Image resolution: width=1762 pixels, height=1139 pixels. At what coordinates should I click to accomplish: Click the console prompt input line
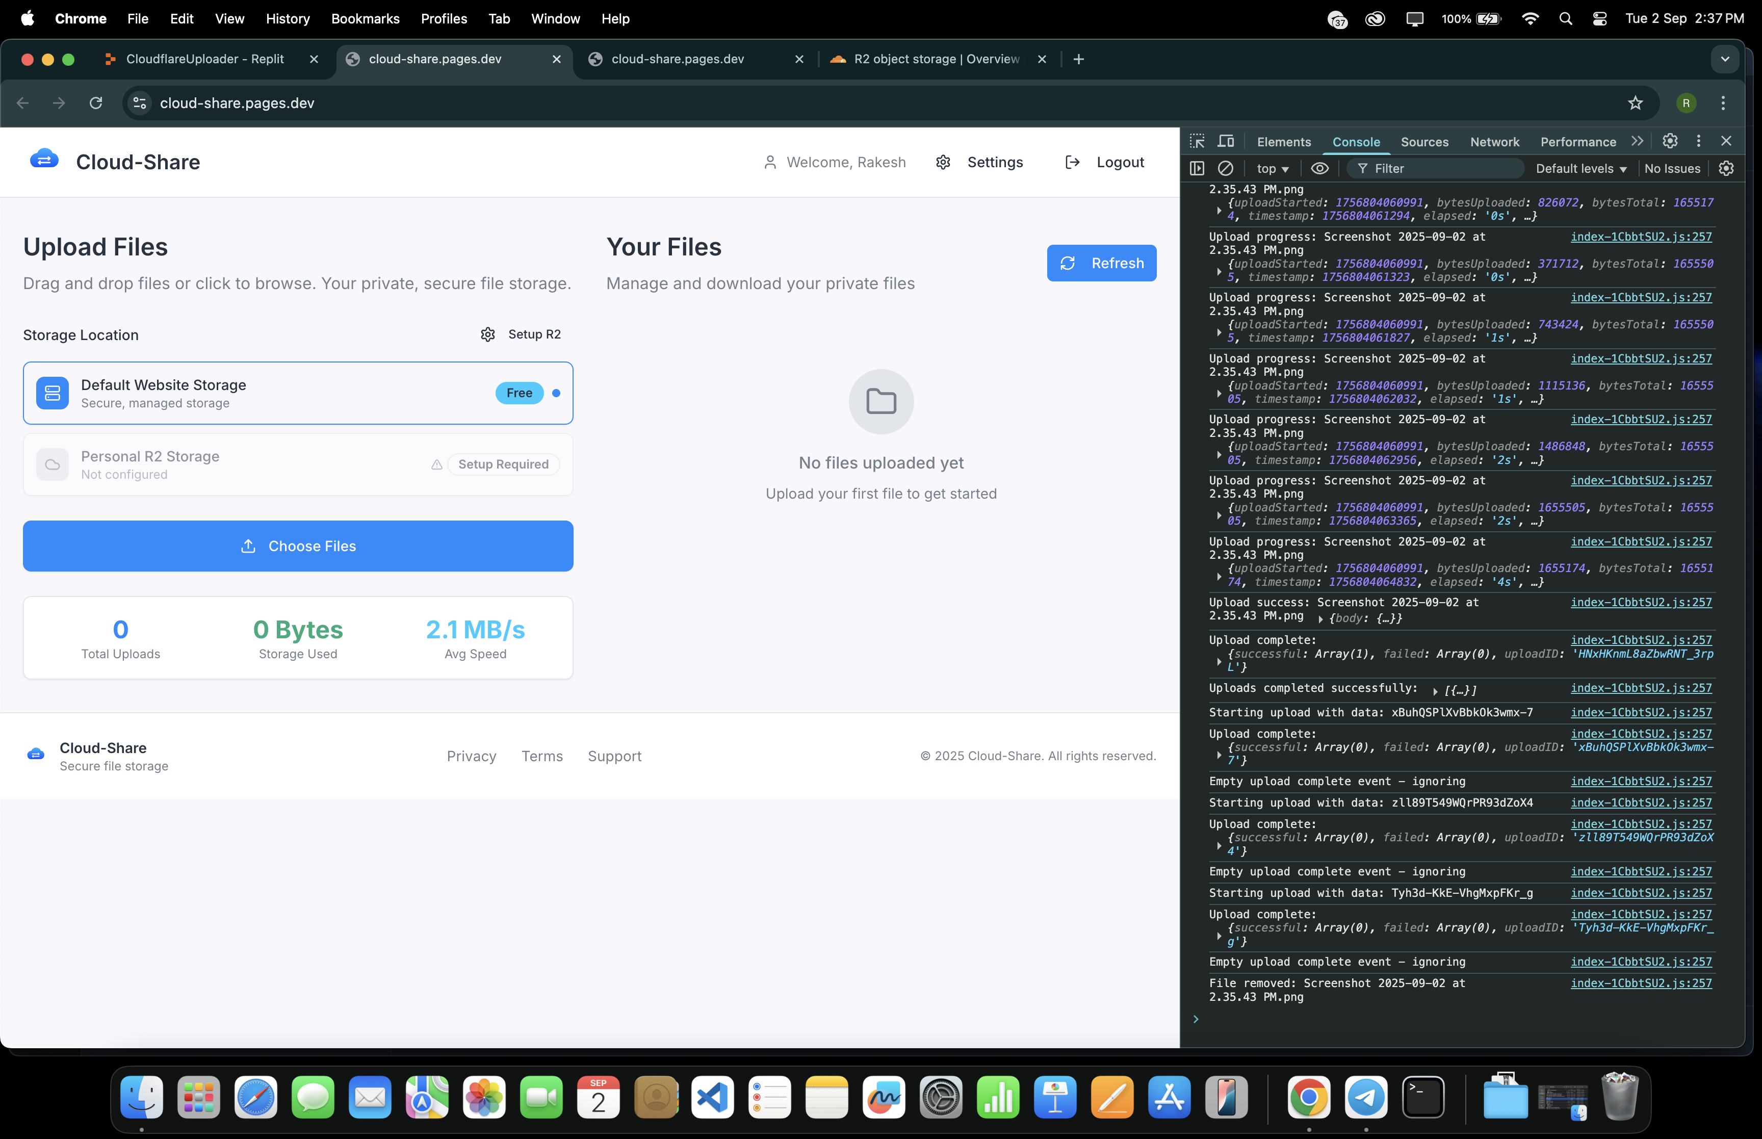(1463, 1020)
